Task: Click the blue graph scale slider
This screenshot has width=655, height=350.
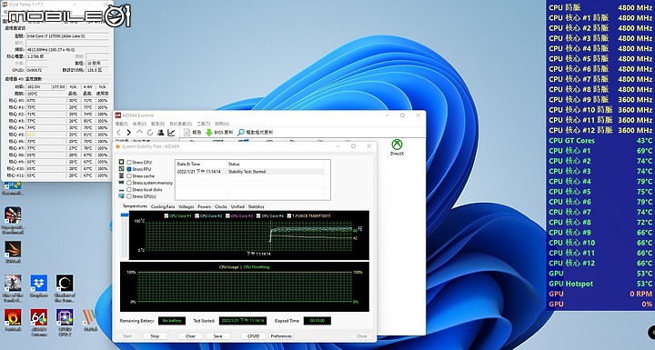Action: point(125,215)
